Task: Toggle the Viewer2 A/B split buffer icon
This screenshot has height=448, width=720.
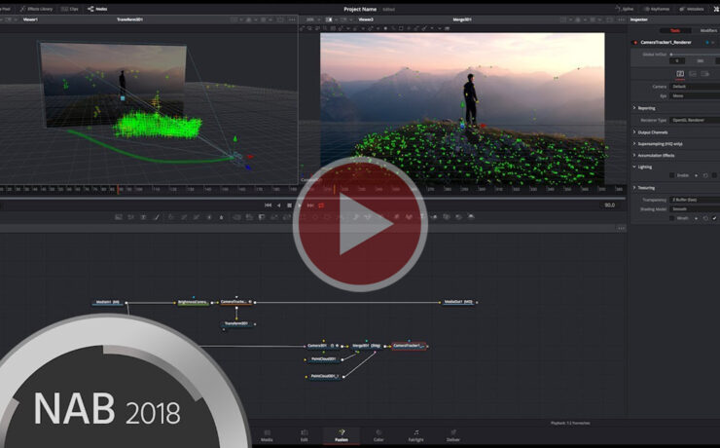Action: tap(329, 19)
